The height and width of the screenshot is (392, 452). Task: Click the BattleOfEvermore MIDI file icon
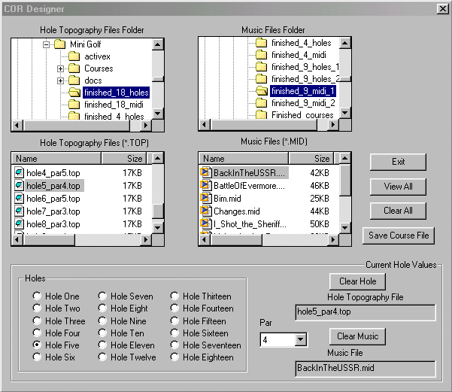[x=206, y=185]
